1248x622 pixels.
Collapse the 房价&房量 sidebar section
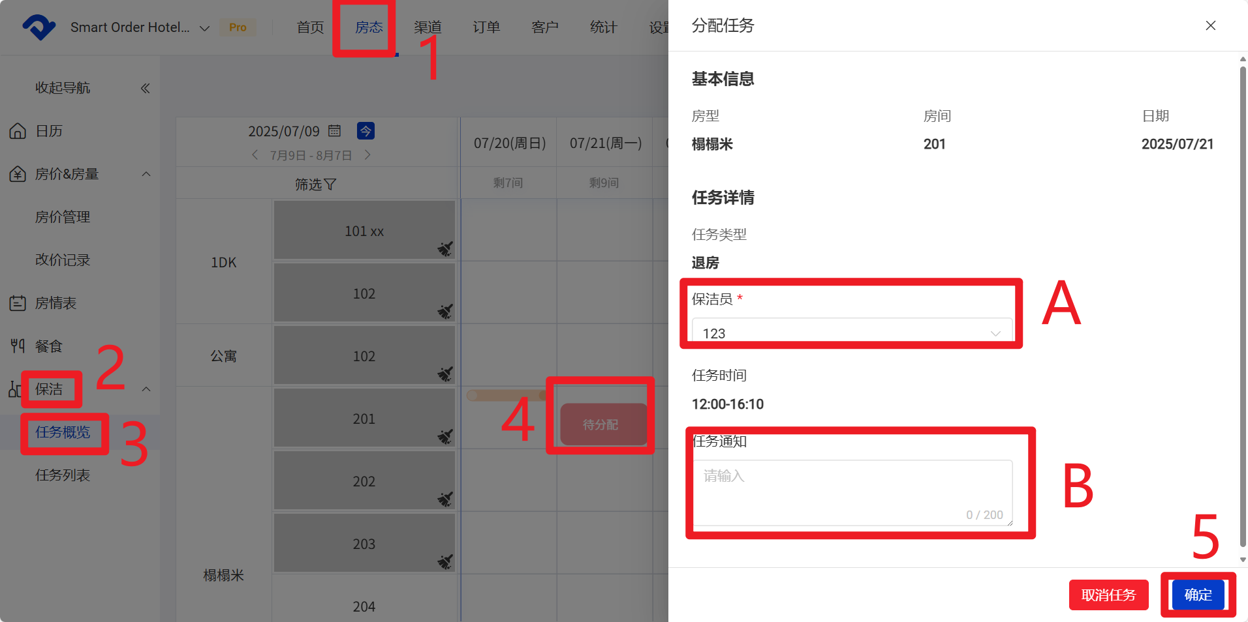tap(146, 174)
